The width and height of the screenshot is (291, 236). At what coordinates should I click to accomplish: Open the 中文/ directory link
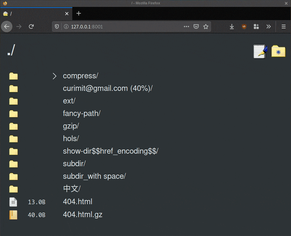tap(72, 189)
